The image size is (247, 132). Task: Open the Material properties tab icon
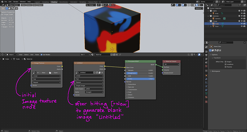click(206, 97)
